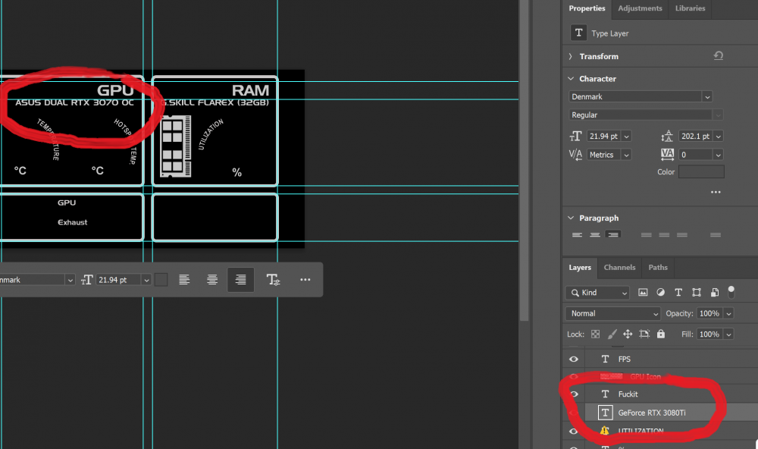Switch to the Layers tab

coord(580,268)
